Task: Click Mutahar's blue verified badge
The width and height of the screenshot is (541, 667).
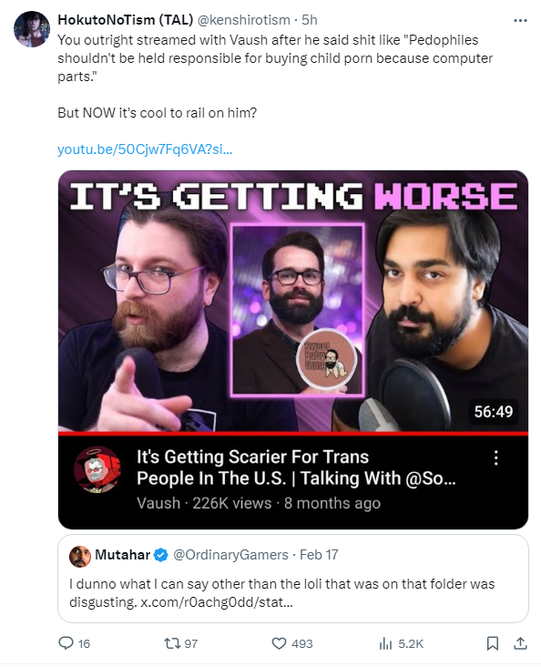Action: [x=161, y=555]
